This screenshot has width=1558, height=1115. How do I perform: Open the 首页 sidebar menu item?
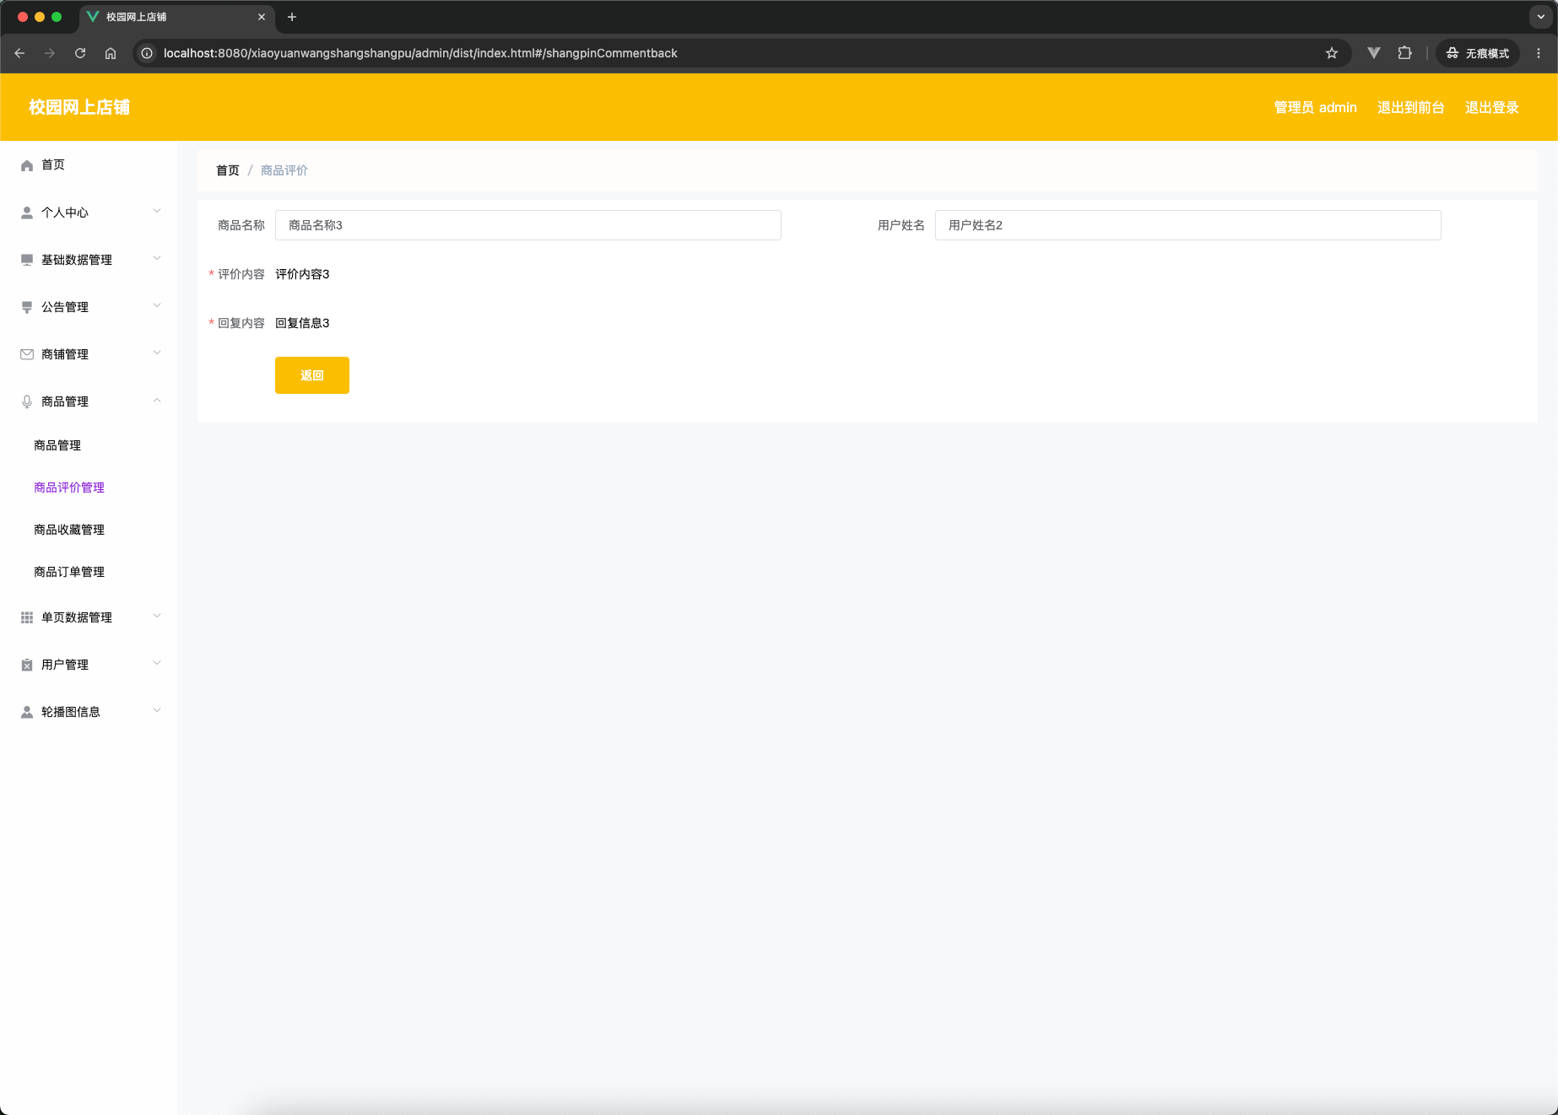89,165
